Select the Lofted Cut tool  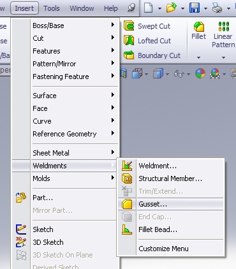[147, 41]
